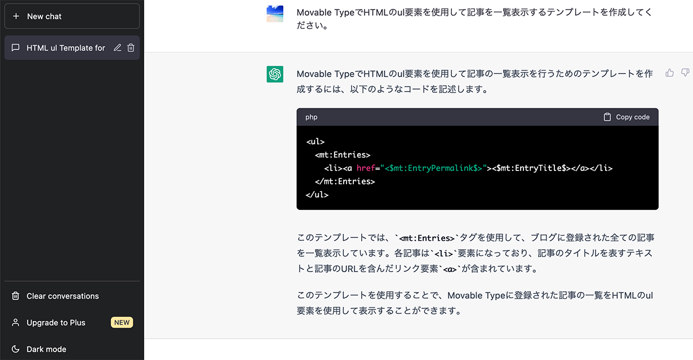Delete the HTML ul Template conversation
693x360 pixels.
[x=131, y=48]
